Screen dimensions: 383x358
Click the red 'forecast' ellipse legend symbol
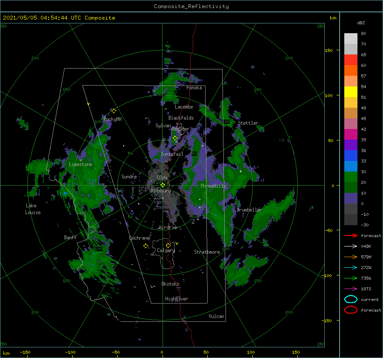tap(351, 310)
